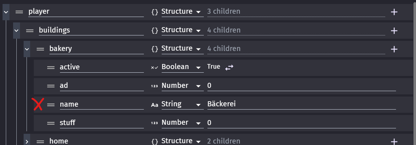Grab the drag handle of active row
416x145 pixels.
[51, 67]
